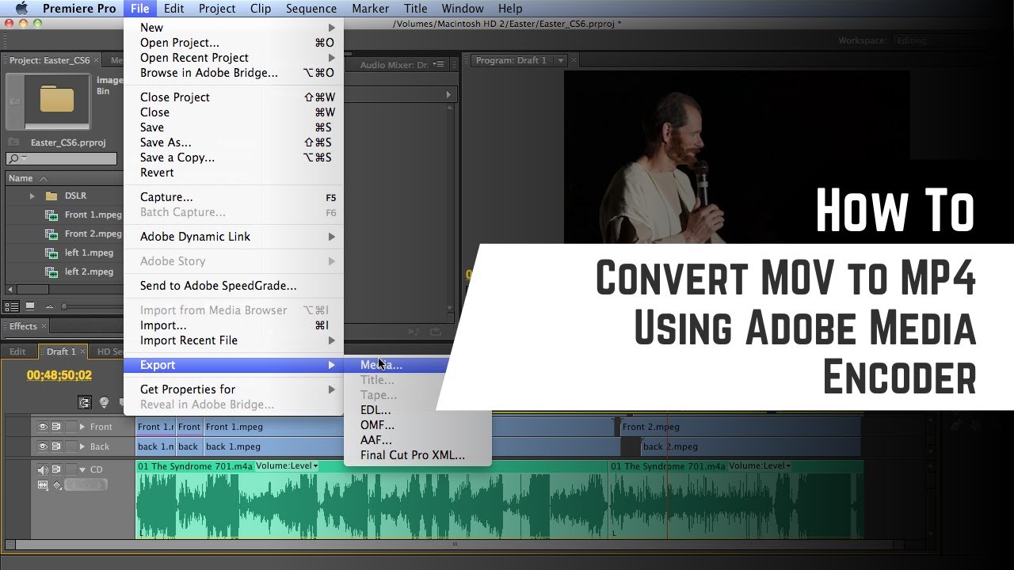Click the Project panel horizontal scrollbar

coord(32,291)
